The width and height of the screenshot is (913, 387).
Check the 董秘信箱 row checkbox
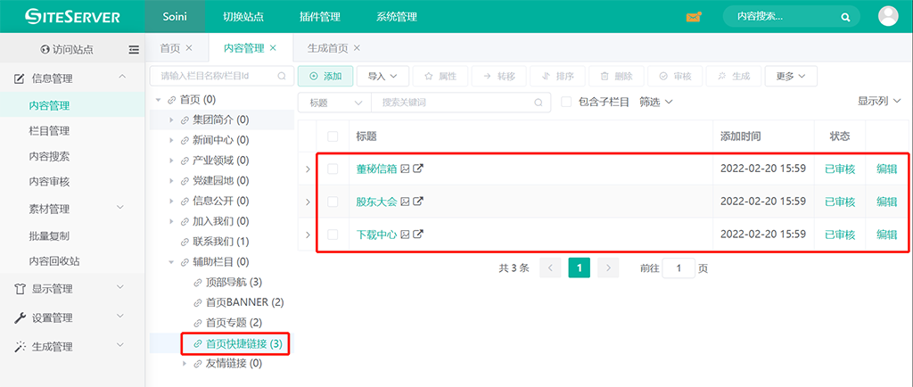333,169
